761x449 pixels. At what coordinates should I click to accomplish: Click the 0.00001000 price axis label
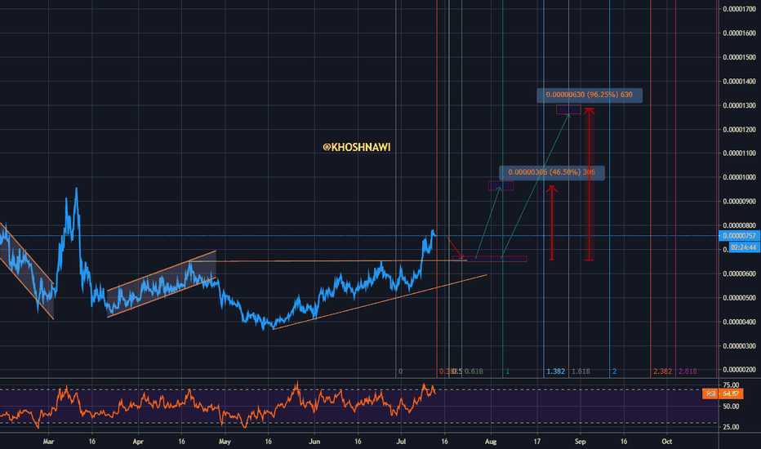click(739, 177)
